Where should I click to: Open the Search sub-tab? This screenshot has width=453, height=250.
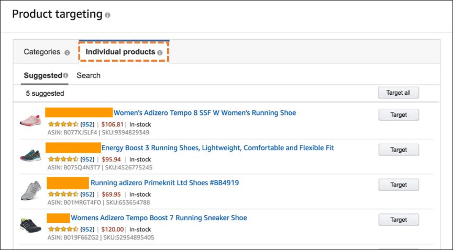click(89, 76)
